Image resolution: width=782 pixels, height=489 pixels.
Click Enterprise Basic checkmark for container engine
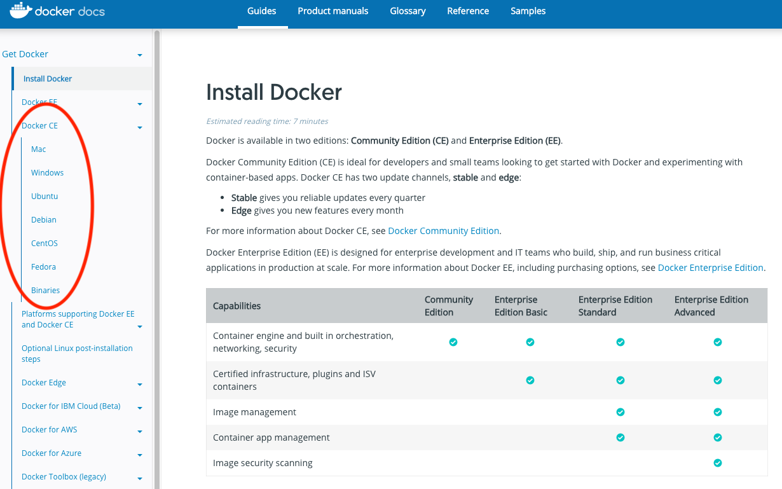click(530, 342)
